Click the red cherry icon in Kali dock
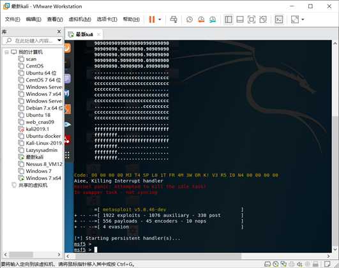Image resolution: width=339 pixels, height=268 pixels. (68, 140)
